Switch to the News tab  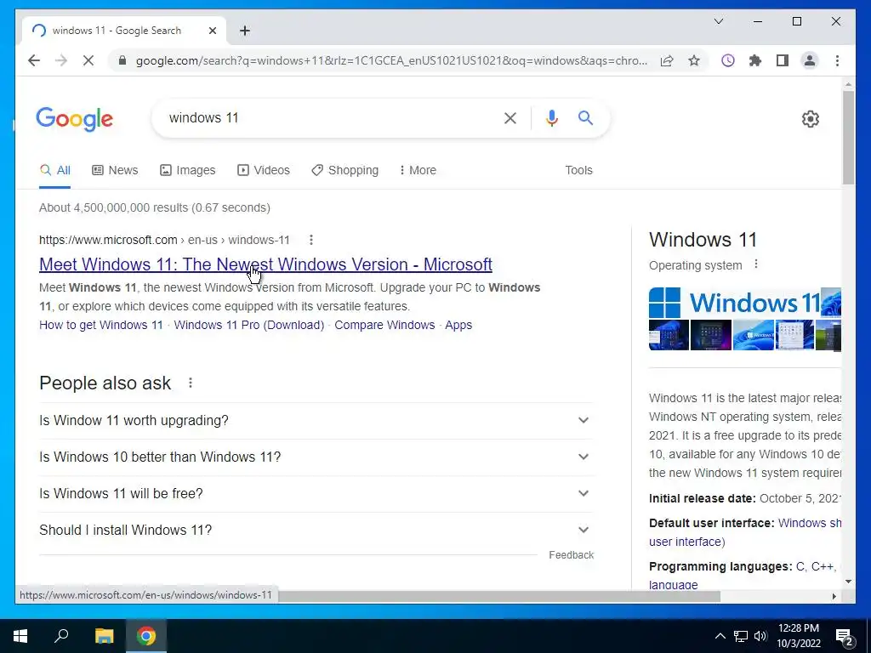(x=115, y=170)
